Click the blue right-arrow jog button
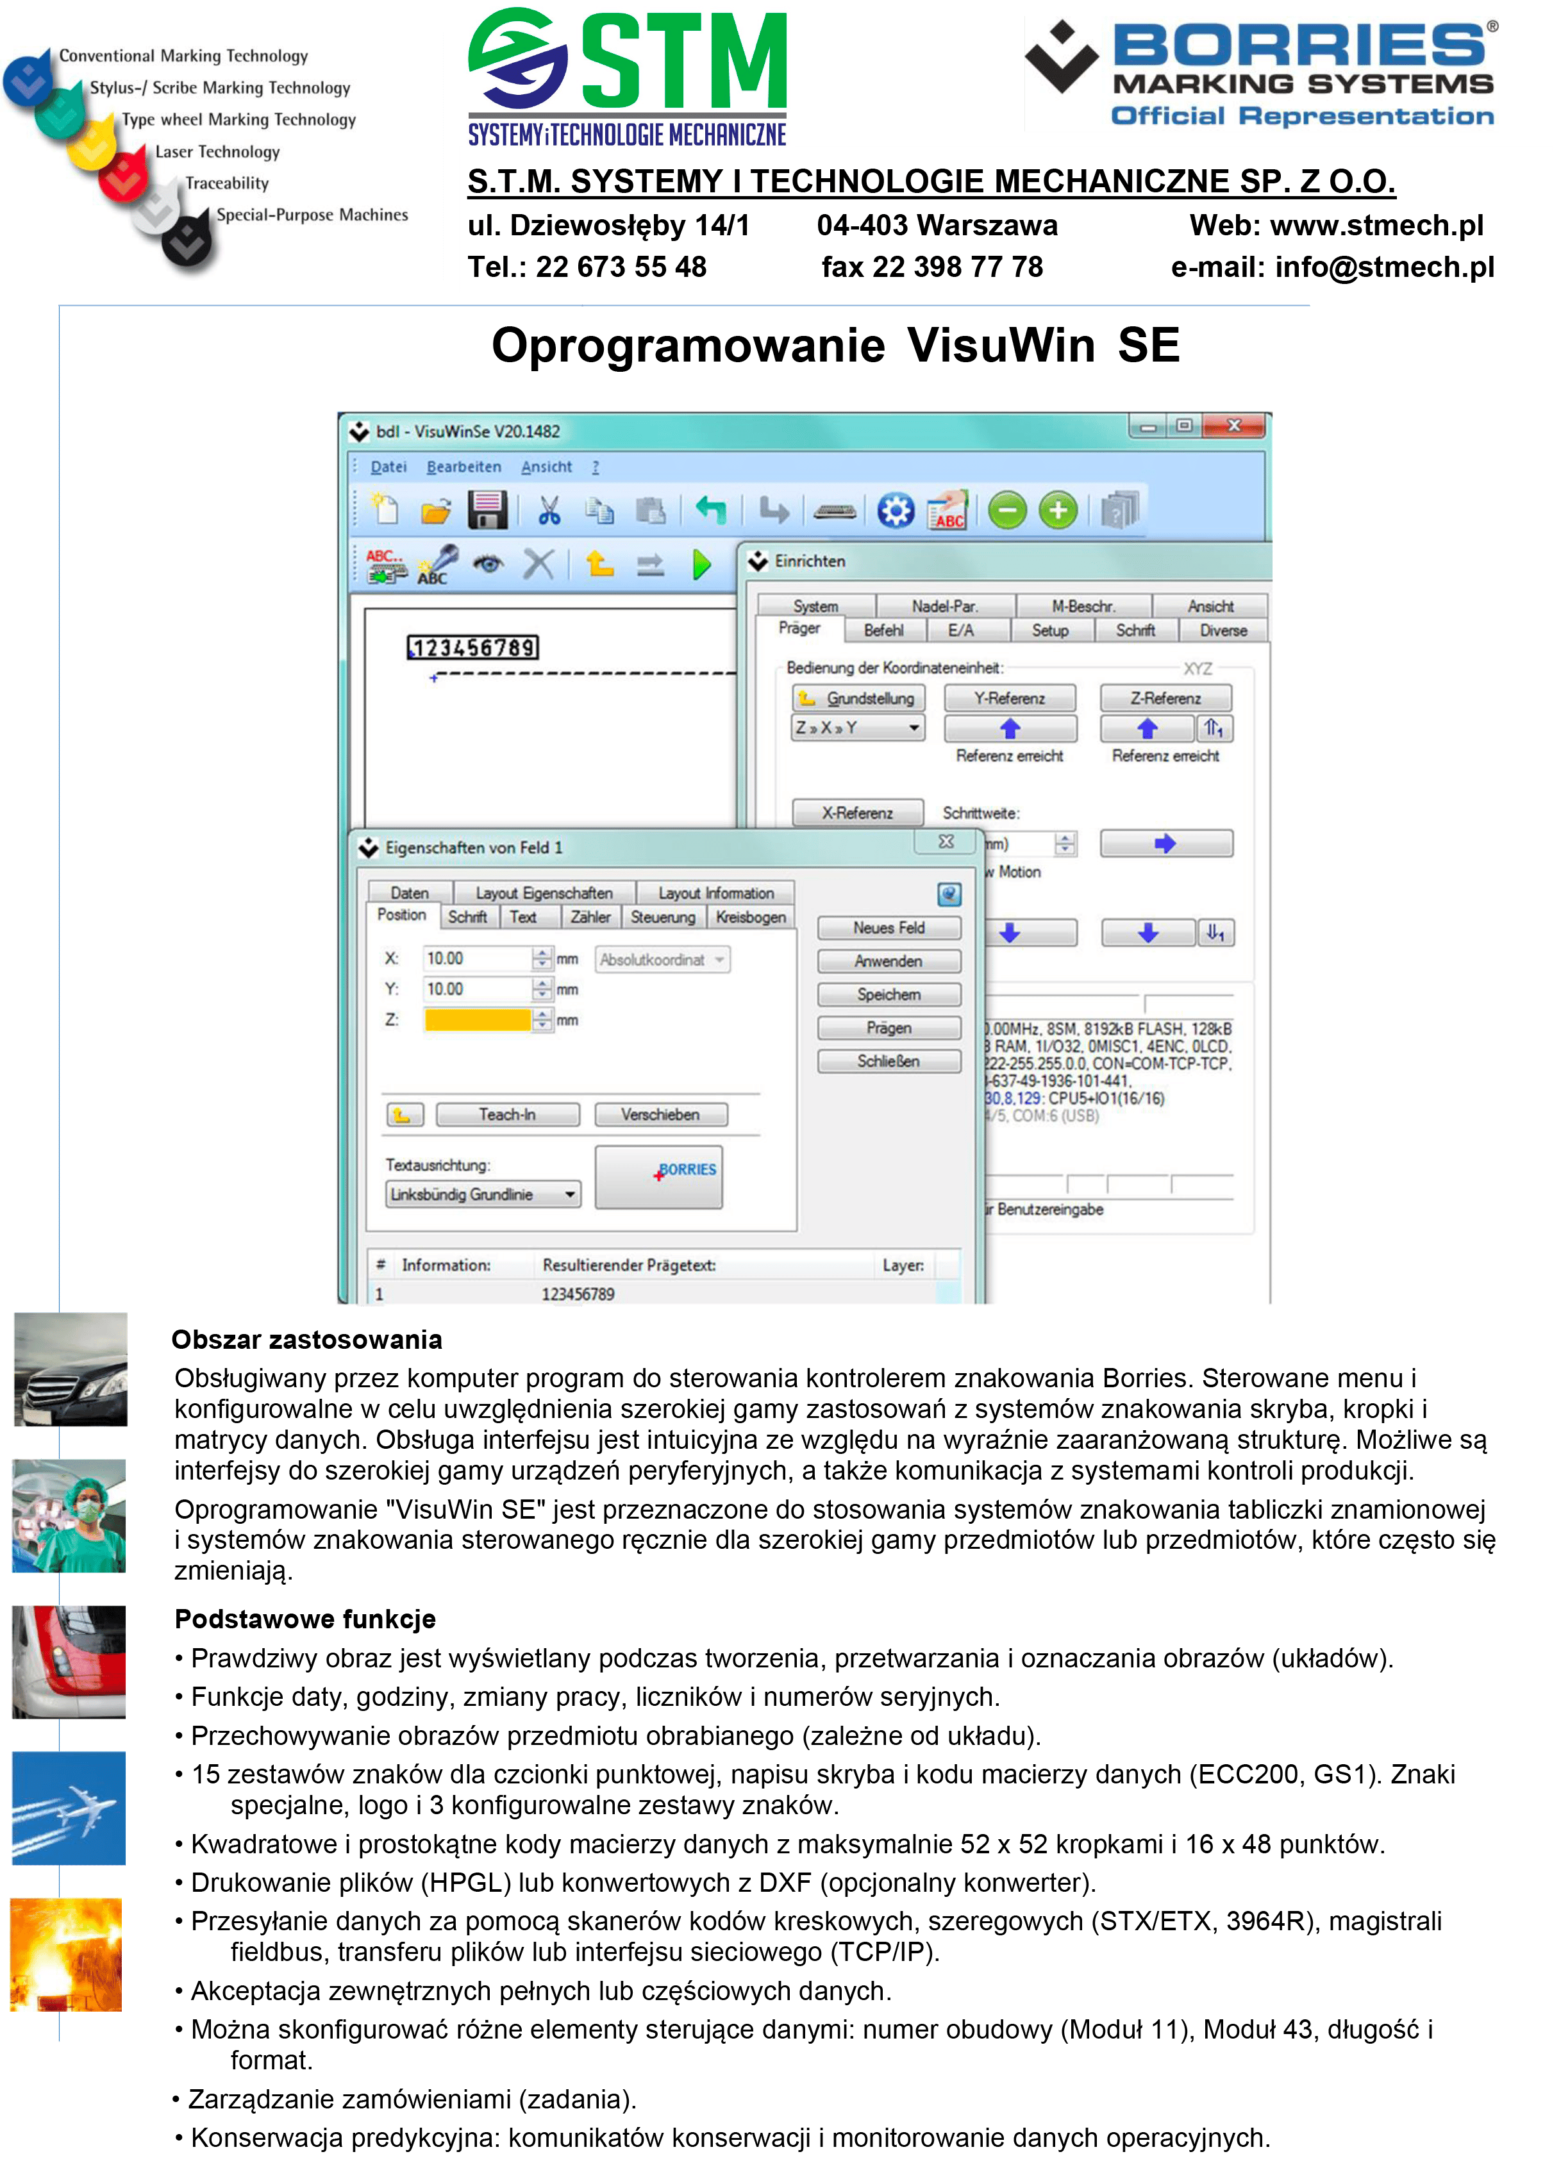 (1165, 843)
